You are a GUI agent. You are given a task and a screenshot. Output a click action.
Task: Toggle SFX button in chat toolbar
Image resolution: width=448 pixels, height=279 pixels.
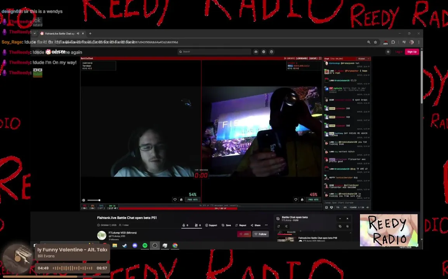coord(345,207)
